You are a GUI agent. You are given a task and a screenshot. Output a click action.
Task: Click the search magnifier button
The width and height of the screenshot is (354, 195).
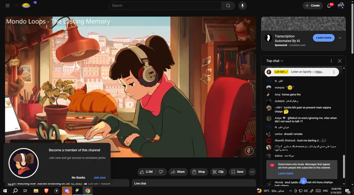[x=228, y=5]
